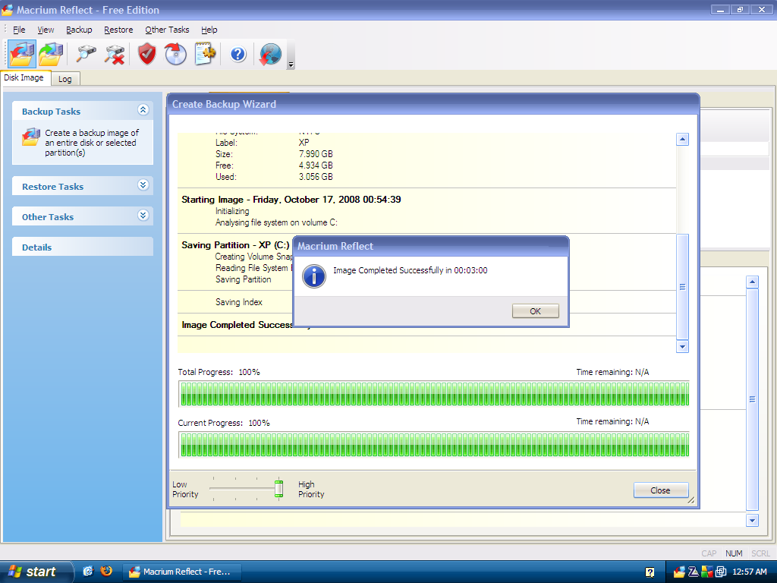Screen dimensions: 777x583
Task: Click the Macrium Reflect system tray icon
Action: pos(679,572)
